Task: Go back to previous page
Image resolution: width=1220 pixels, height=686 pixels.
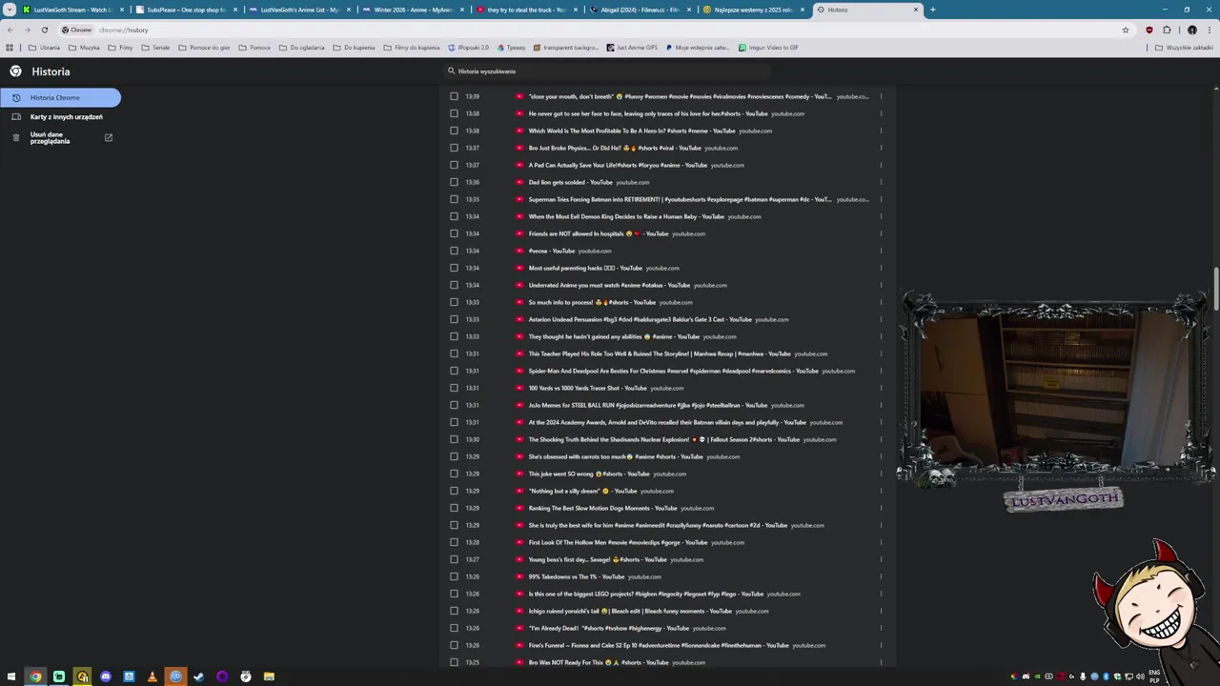Action: [10, 30]
